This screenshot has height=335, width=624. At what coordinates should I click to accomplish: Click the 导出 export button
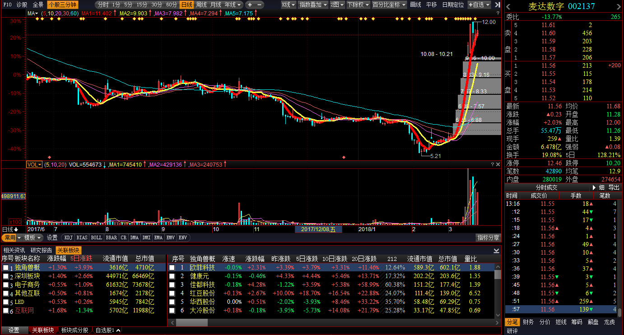point(614,187)
